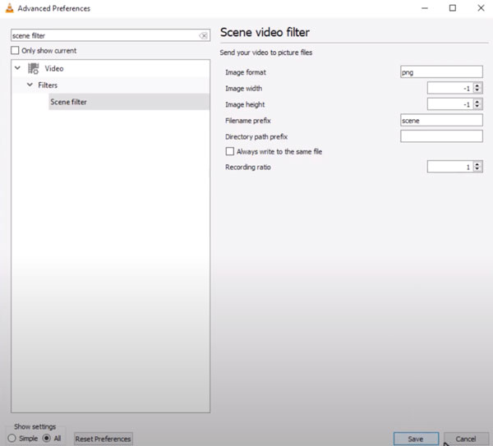Viewport: 493px width, 446px height.
Task: Click the Directory path prefix label
Action: point(256,136)
